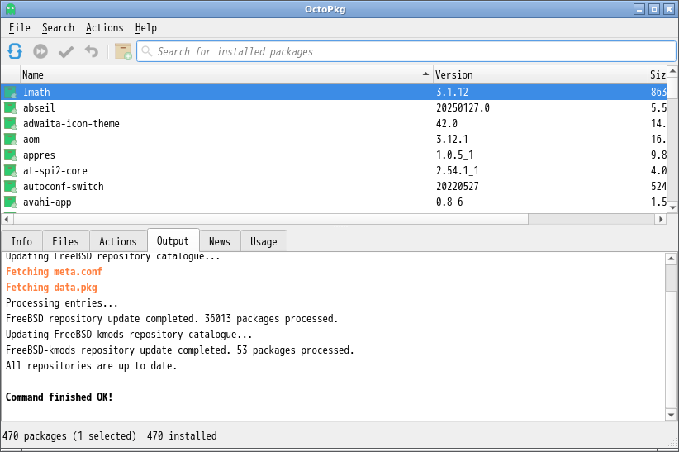Select the at-spi2-core package name
Image resolution: width=679 pixels, height=452 pixels.
[x=55, y=171]
